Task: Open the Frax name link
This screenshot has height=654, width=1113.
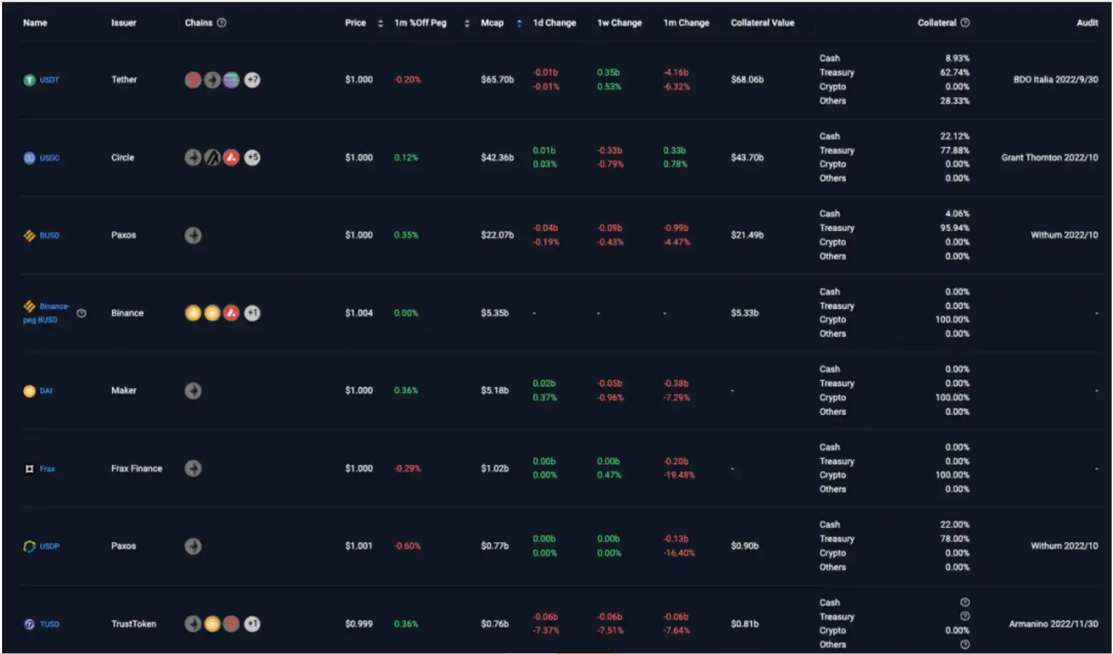Action: click(x=47, y=469)
